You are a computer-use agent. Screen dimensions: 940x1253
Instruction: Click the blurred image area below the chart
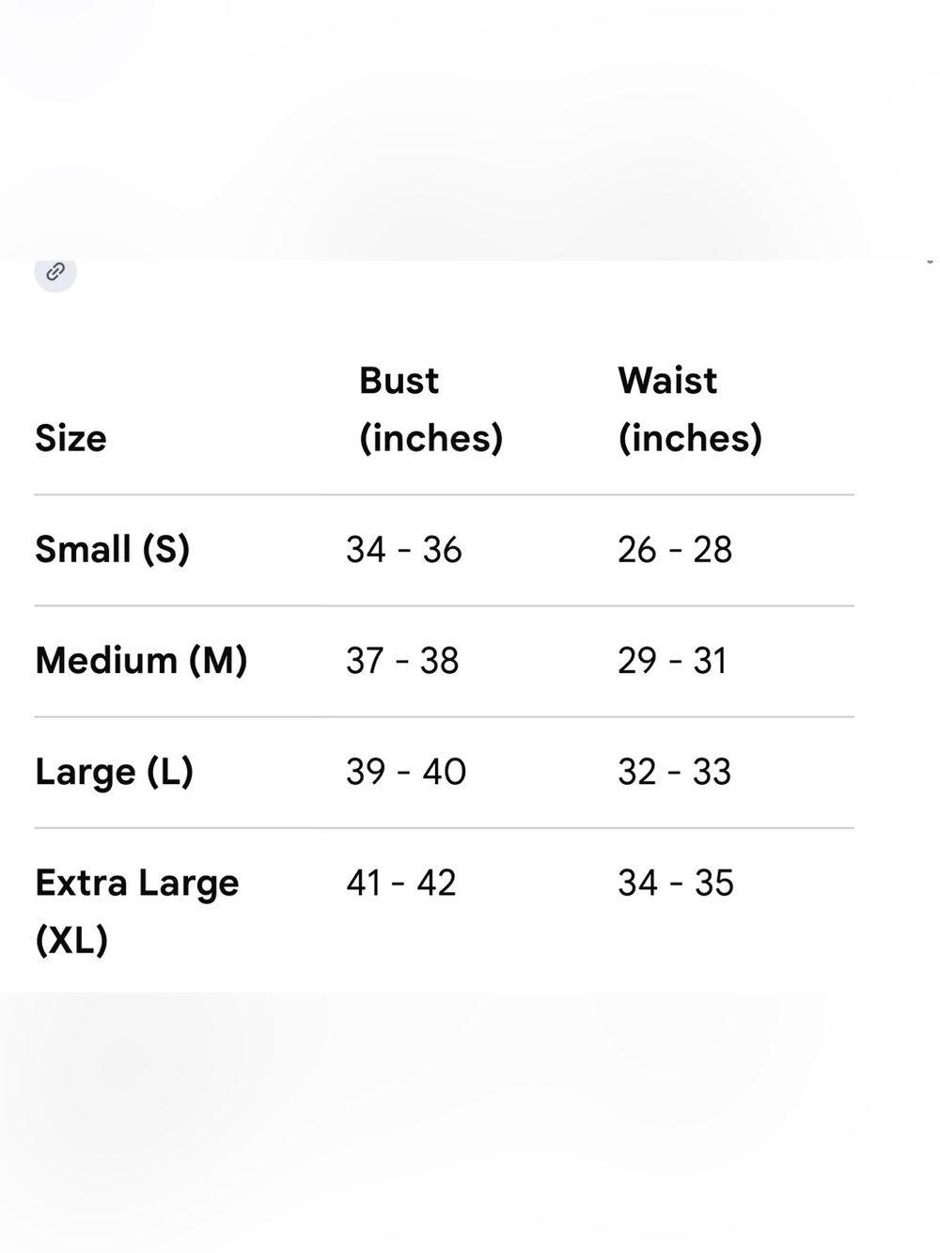470,1122
